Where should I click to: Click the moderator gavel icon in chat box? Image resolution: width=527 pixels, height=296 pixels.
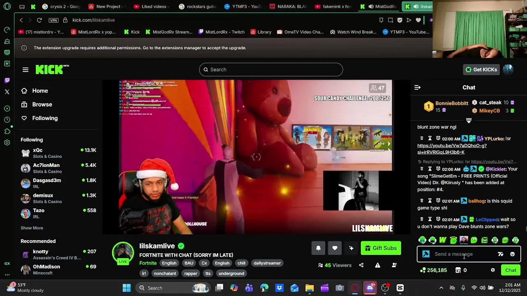pyautogui.click(x=426, y=254)
